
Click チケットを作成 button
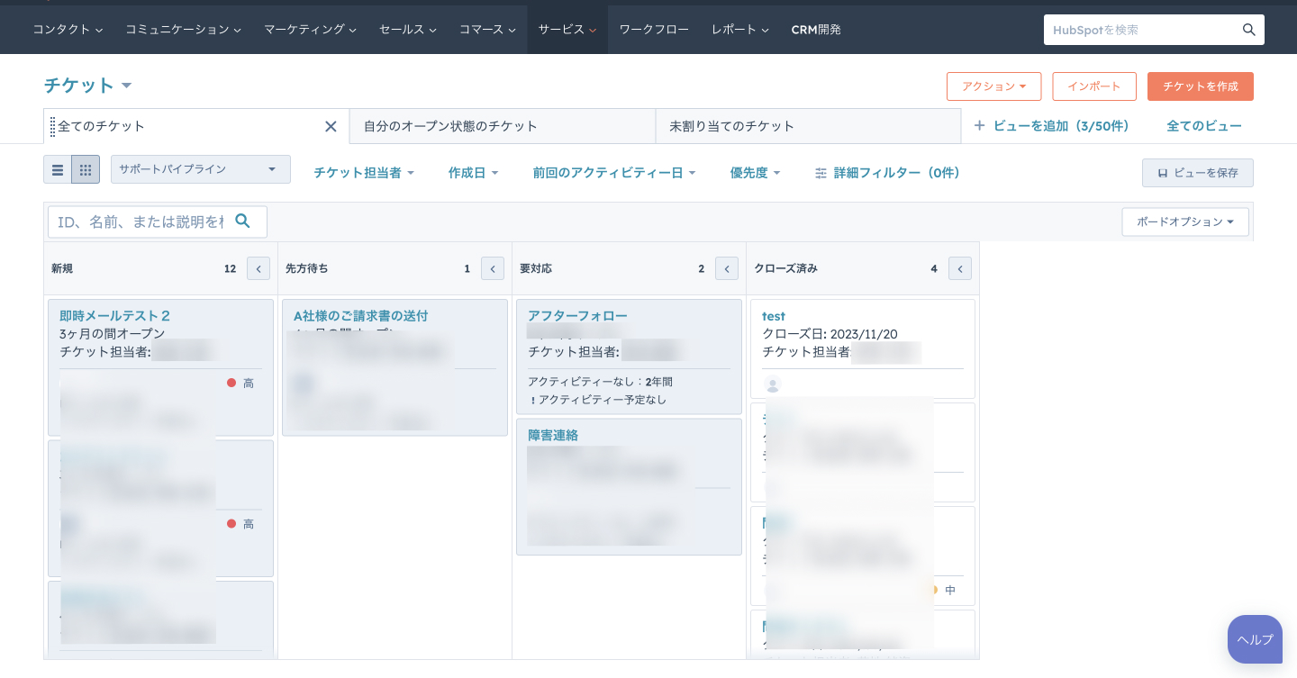(x=1201, y=86)
